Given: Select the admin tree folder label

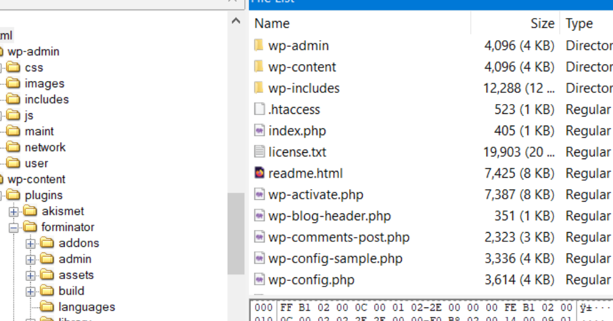Looking at the screenshot, I should click(x=75, y=259).
